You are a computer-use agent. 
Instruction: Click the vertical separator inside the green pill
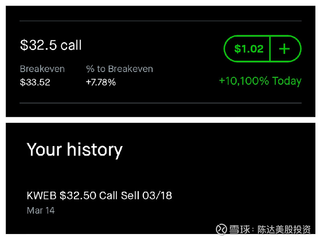click(x=270, y=49)
